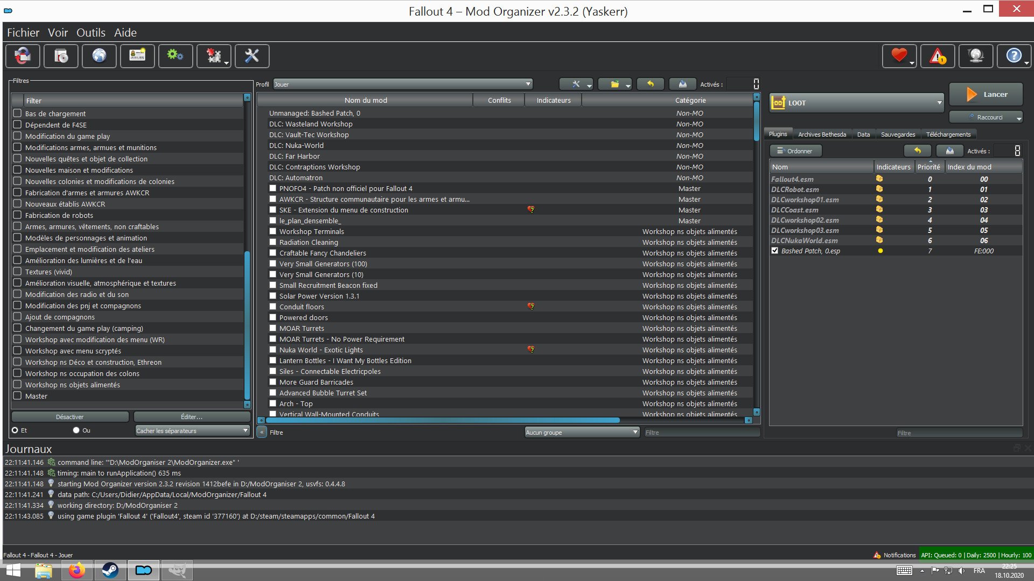
Task: Open the Executables gears icon
Action: pos(176,56)
